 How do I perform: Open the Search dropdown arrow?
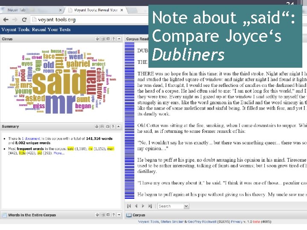(x=186, y=206)
